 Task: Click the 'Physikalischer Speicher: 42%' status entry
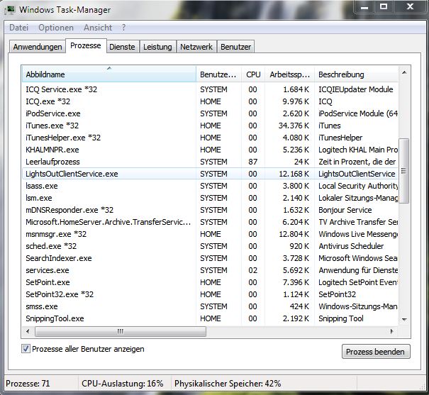pyautogui.click(x=228, y=384)
